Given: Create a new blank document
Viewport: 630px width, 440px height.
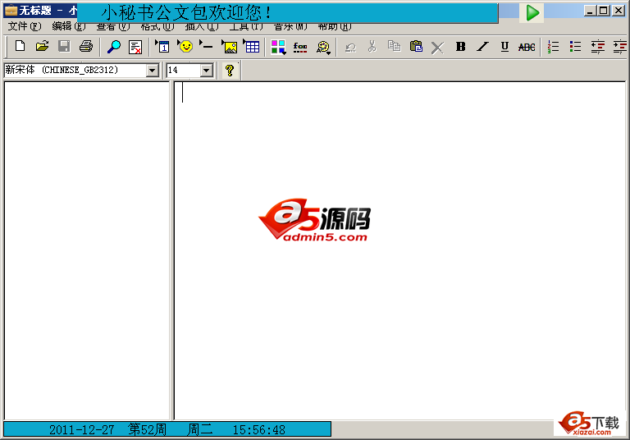Looking at the screenshot, I should (20, 47).
